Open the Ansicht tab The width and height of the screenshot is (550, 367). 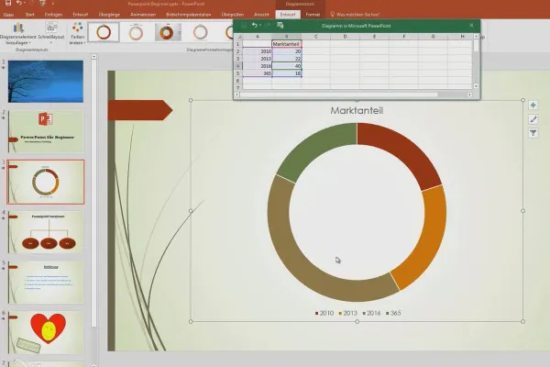click(x=261, y=15)
